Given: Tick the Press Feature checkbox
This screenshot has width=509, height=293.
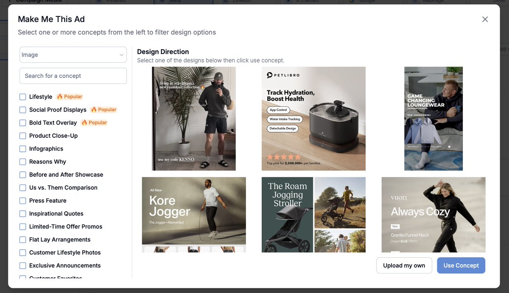Looking at the screenshot, I should click(23, 201).
